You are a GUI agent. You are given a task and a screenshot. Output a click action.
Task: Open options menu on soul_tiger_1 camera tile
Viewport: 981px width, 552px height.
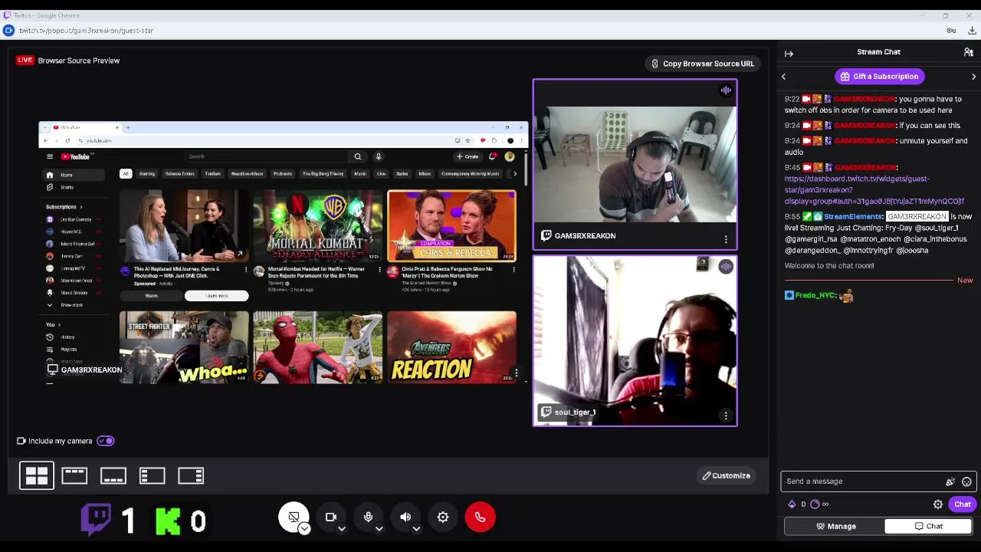pos(726,416)
